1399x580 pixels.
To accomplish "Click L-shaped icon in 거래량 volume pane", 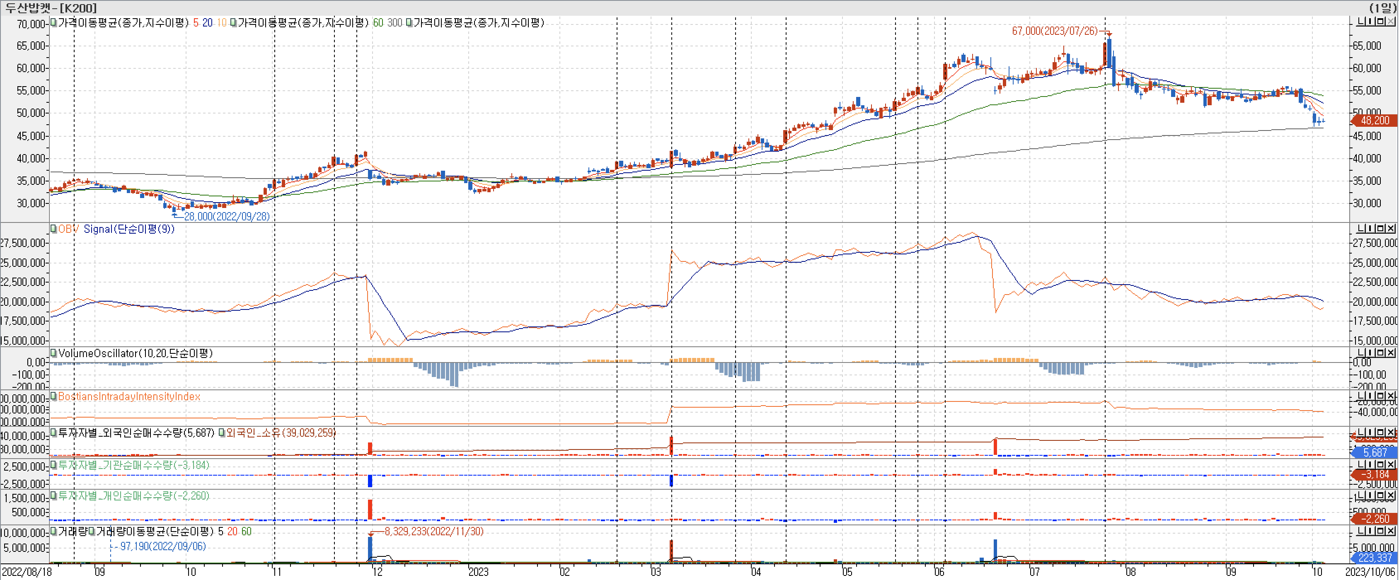I will [x=1361, y=531].
